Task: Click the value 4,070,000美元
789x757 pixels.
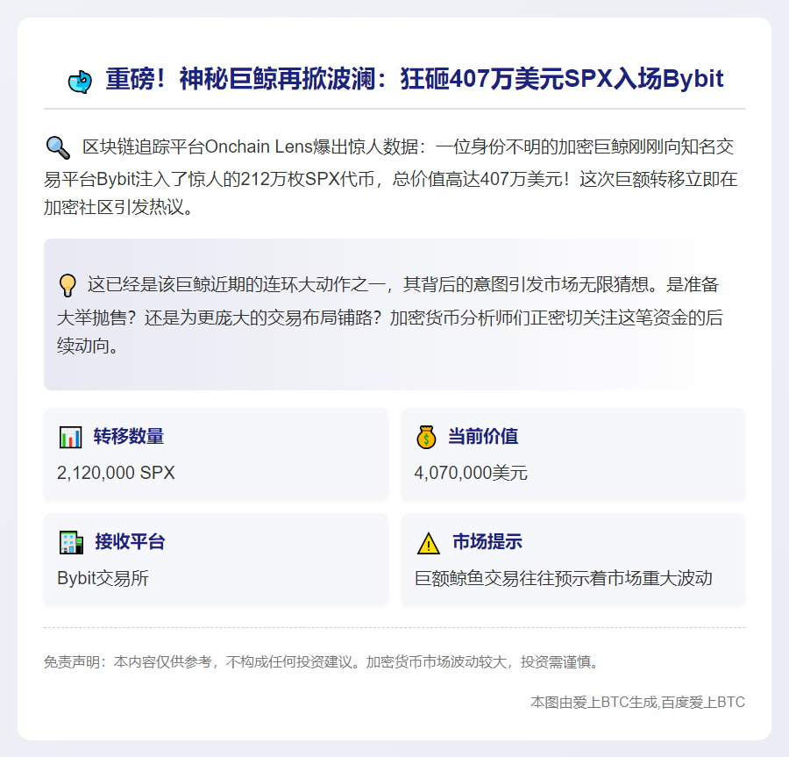Action: point(471,473)
